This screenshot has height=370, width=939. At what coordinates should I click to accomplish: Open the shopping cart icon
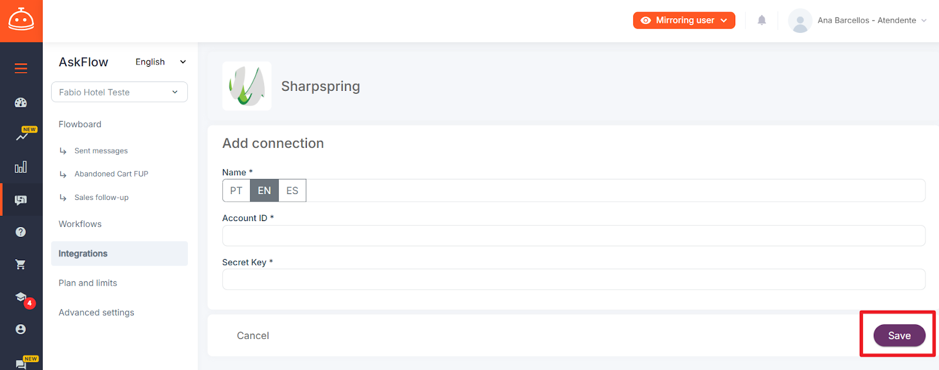click(21, 264)
